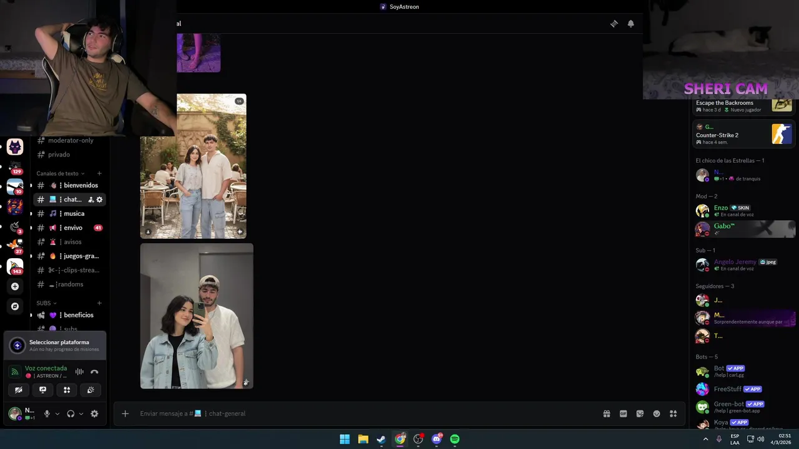The height and width of the screenshot is (449, 799).
Task: Show hidden system tray icons
Action: pyautogui.click(x=705, y=439)
